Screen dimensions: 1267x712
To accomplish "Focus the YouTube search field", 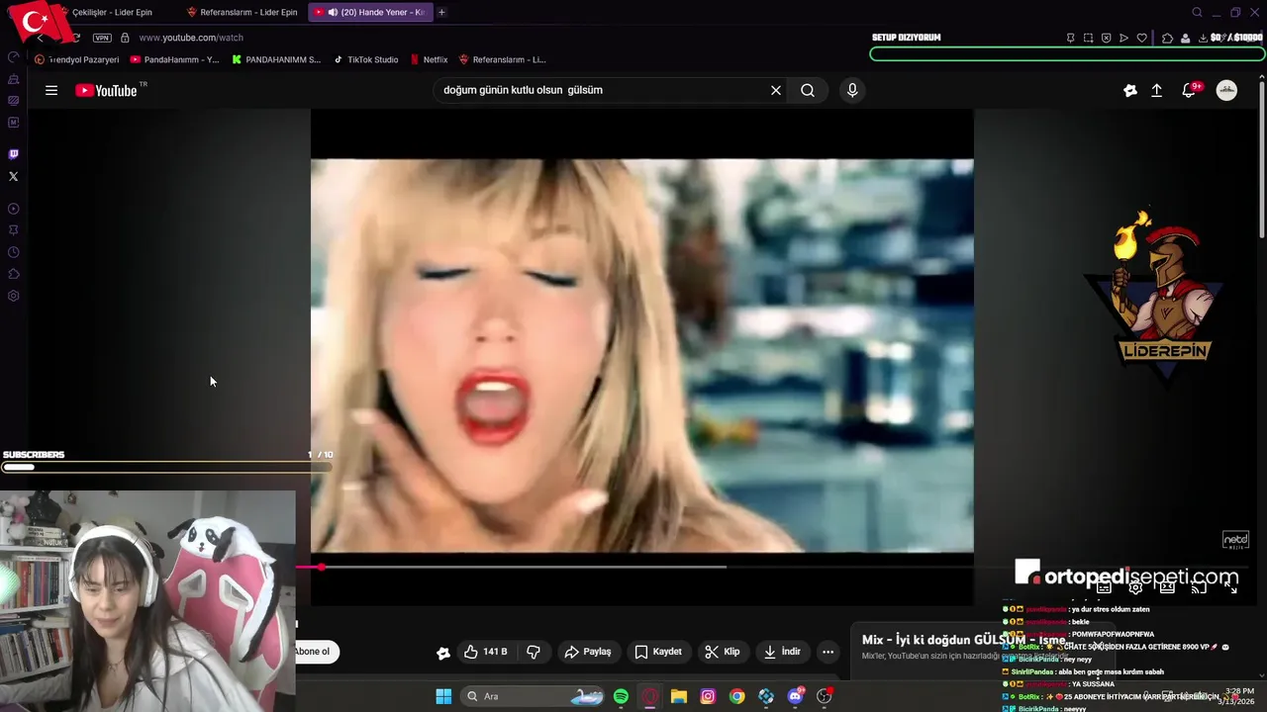I will click(600, 90).
